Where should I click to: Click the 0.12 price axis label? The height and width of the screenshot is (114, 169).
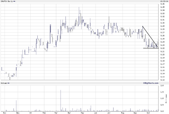163,80
